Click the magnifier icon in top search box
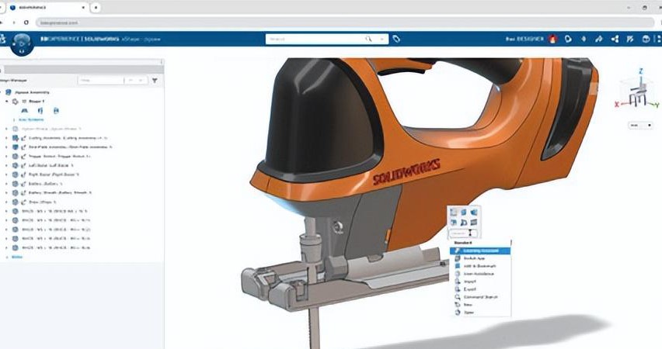Viewport: 662px width, 349px height. pos(368,39)
